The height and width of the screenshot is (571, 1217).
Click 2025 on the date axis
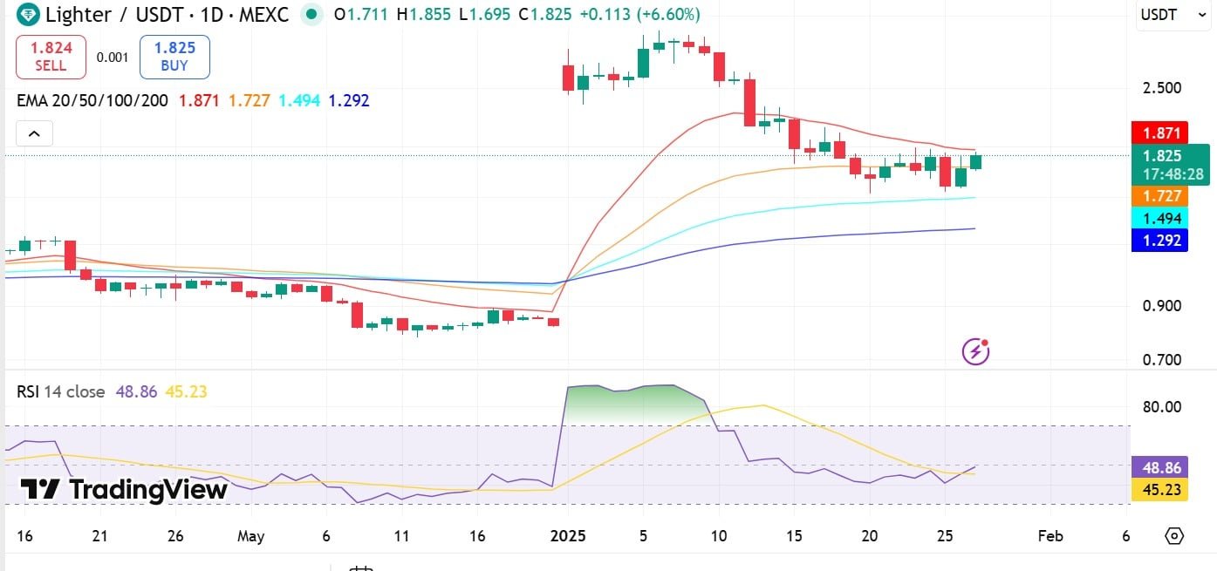pos(569,536)
